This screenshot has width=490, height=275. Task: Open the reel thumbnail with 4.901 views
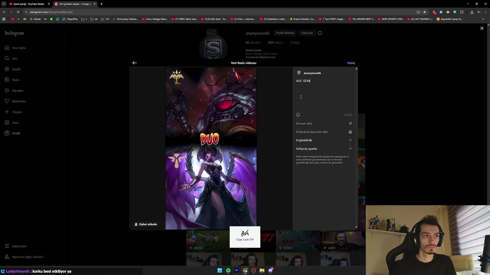pyautogui.click(x=343, y=241)
